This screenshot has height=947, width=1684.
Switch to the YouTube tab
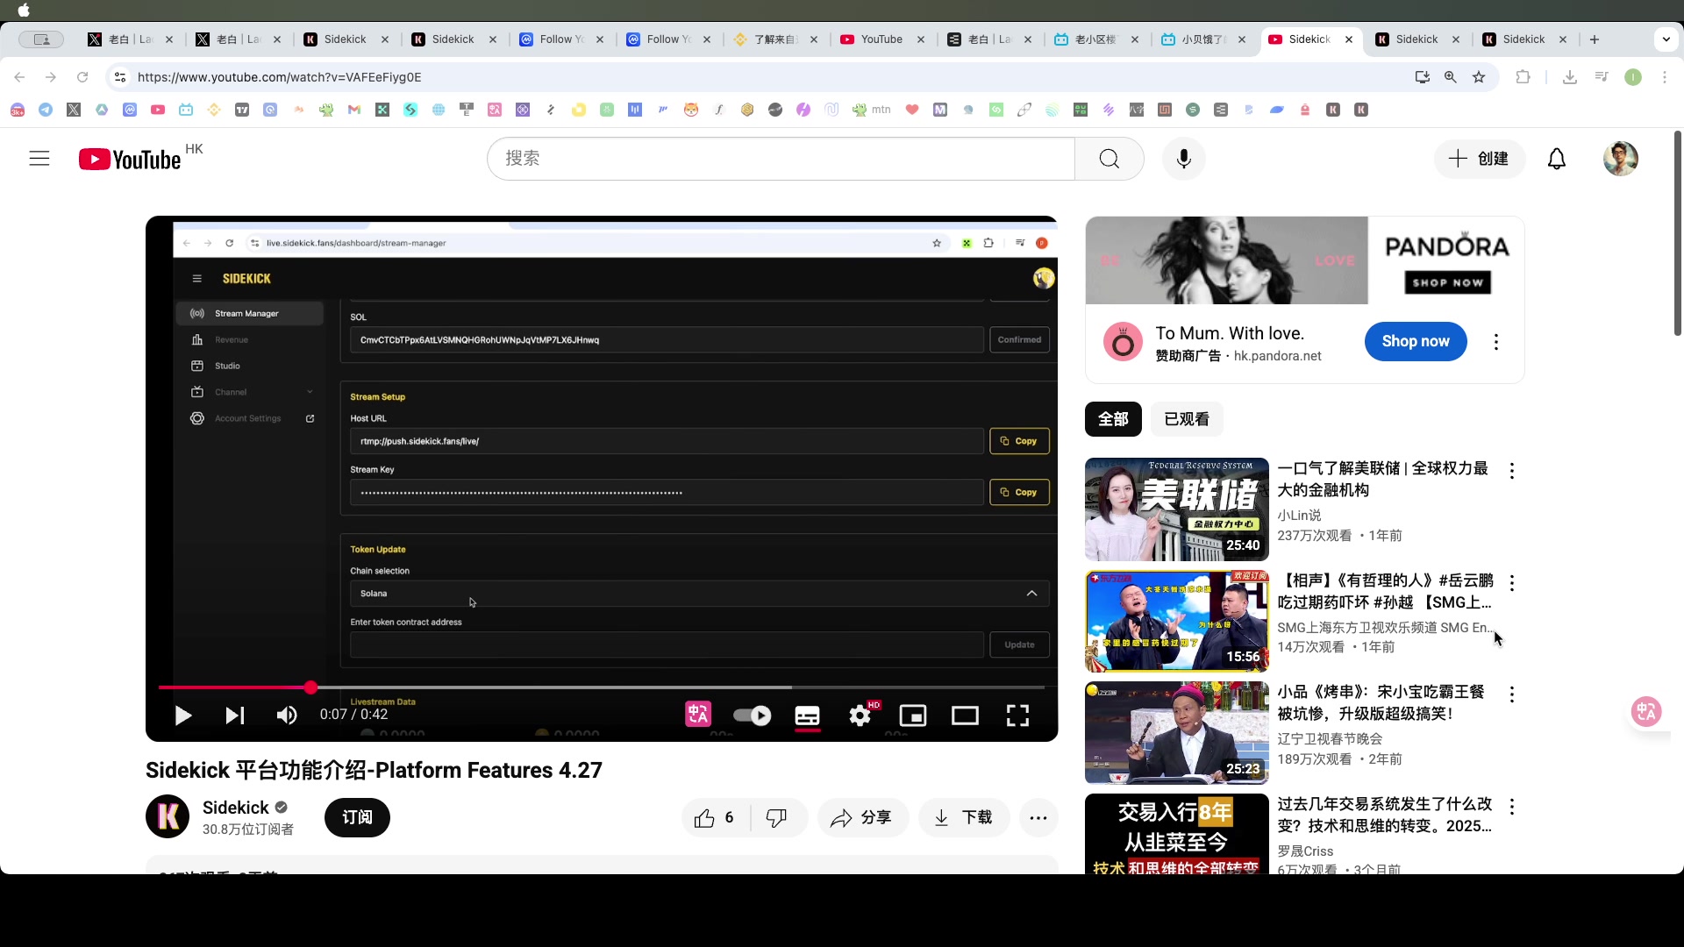click(882, 39)
